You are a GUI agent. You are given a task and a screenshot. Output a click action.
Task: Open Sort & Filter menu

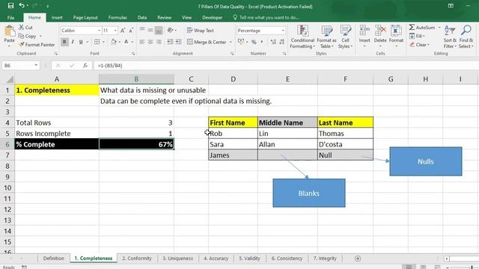pyautogui.click(x=450, y=37)
